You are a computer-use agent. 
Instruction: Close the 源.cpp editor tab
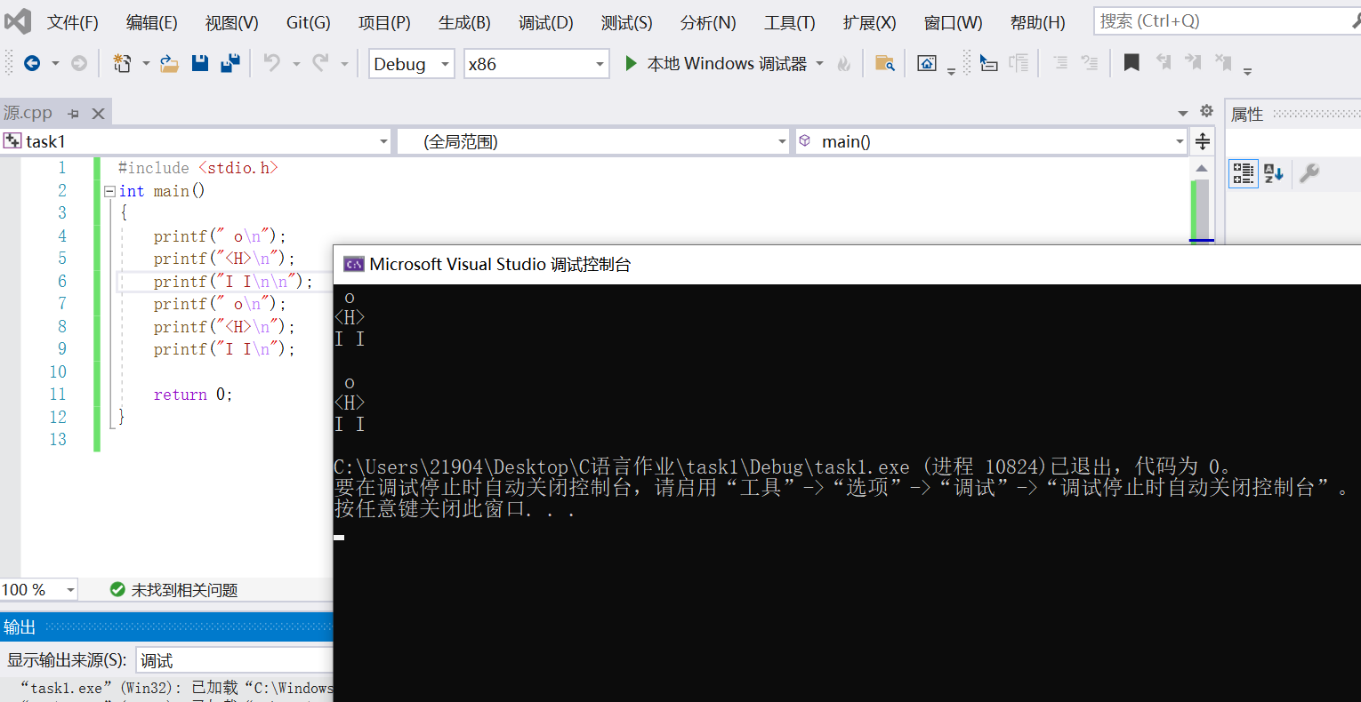(98, 114)
